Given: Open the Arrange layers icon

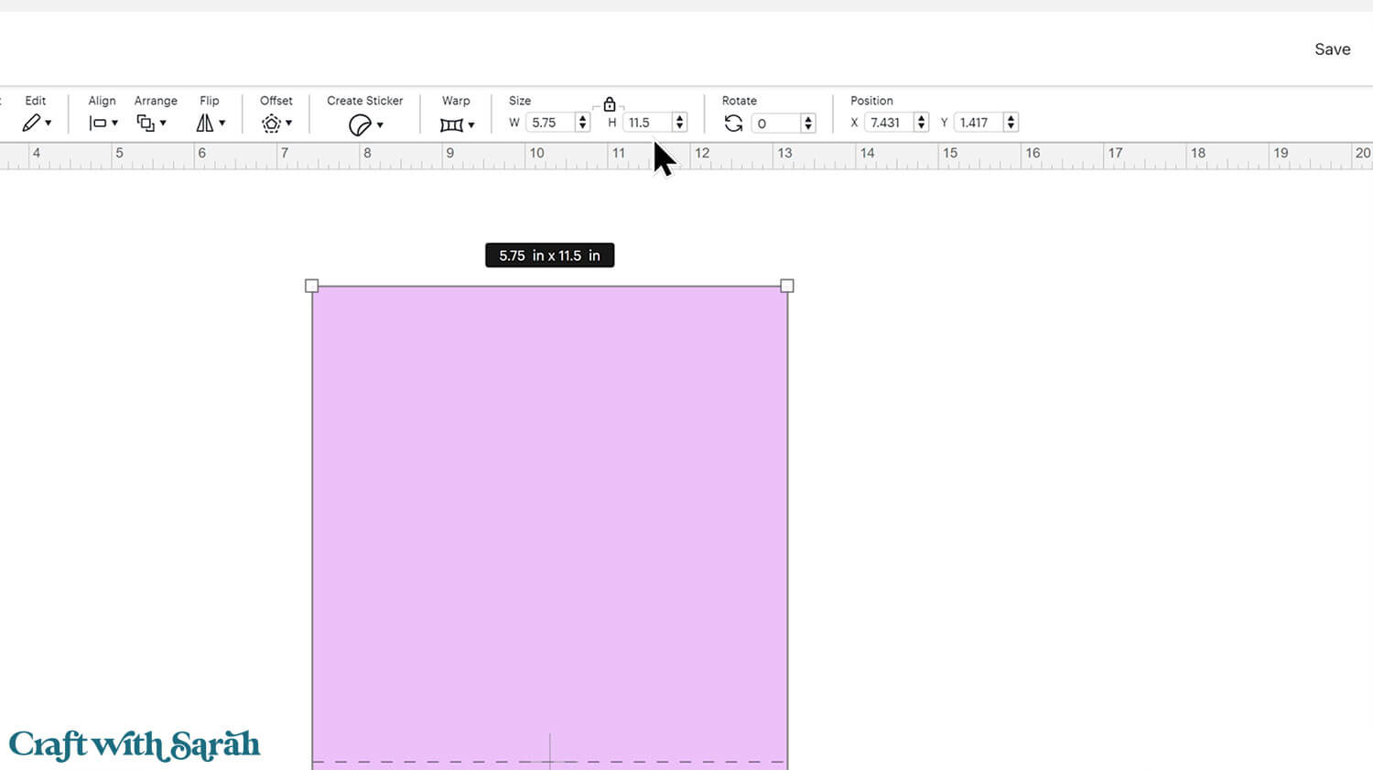Looking at the screenshot, I should pyautogui.click(x=146, y=123).
